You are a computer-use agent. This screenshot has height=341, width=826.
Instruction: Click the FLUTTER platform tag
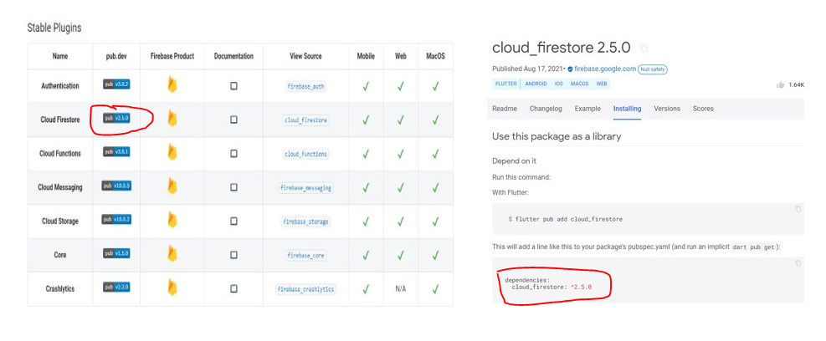point(506,84)
